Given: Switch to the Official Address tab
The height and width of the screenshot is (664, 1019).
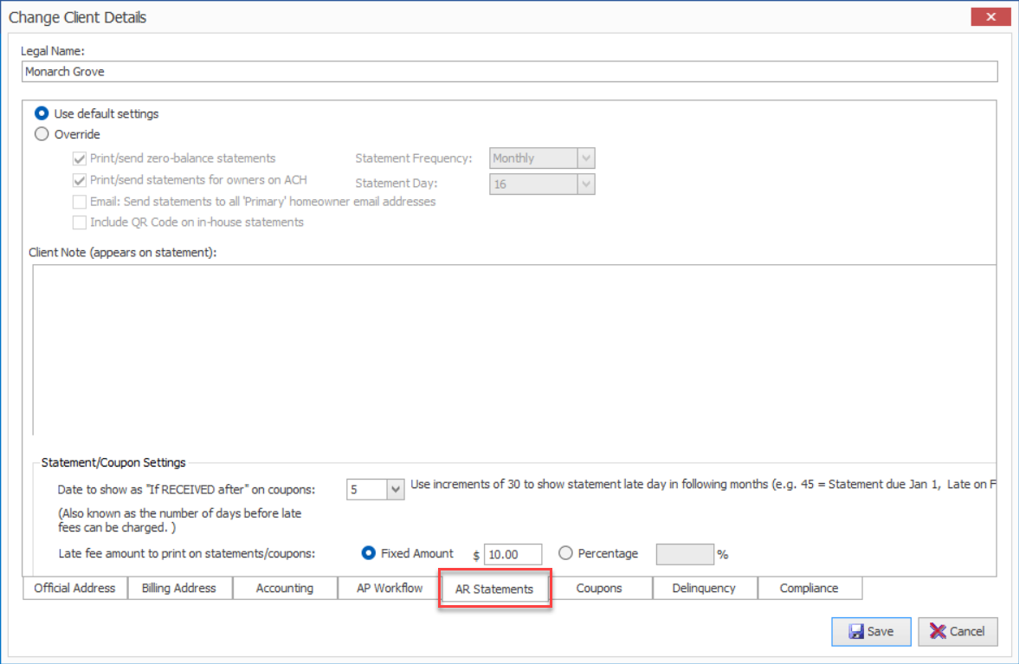Looking at the screenshot, I should 74,589.
